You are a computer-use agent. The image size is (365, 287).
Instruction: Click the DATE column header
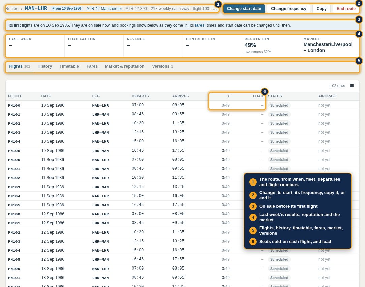(46, 96)
